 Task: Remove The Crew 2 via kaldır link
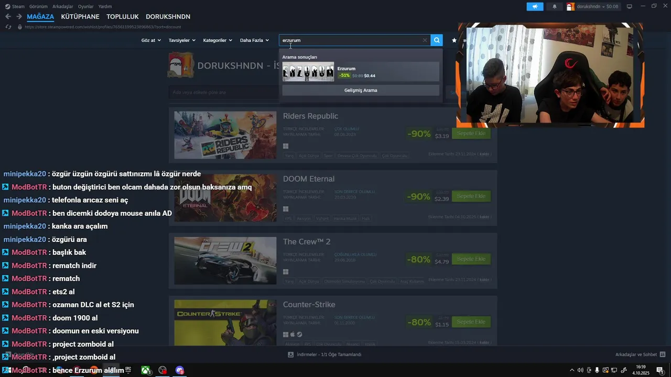484,280
